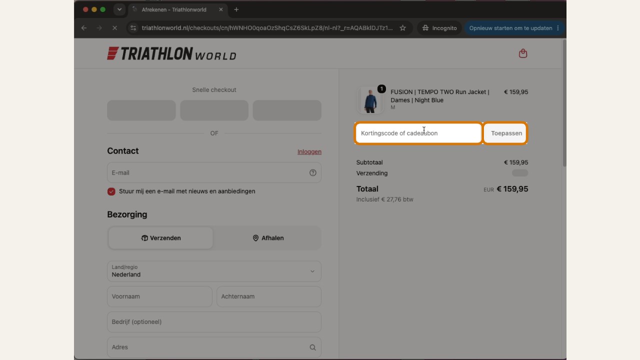Open the site information icon in address bar
The height and width of the screenshot is (360, 640).
133,28
